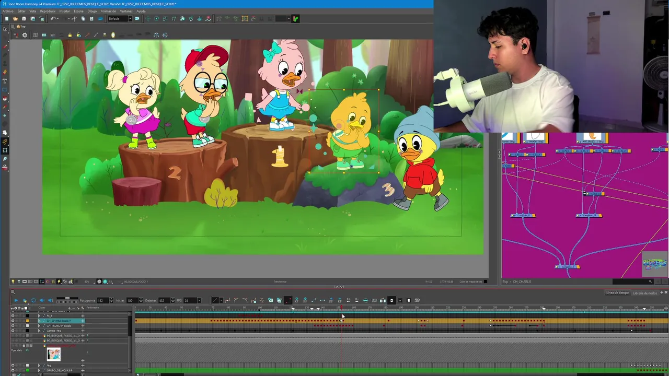Expand the CH_PEDRO-P_Escala layer
Screen dimensions: 669x376
(x=39, y=326)
